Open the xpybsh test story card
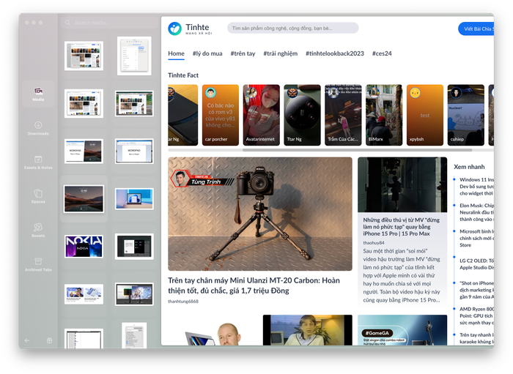513x374 pixels. tap(425, 115)
